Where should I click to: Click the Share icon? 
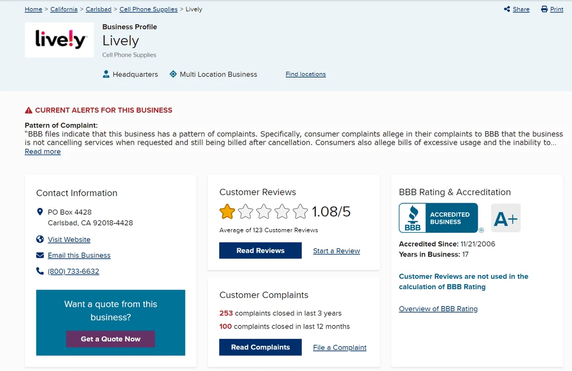507,9
